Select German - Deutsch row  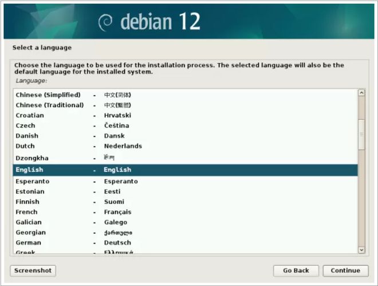(x=185, y=242)
